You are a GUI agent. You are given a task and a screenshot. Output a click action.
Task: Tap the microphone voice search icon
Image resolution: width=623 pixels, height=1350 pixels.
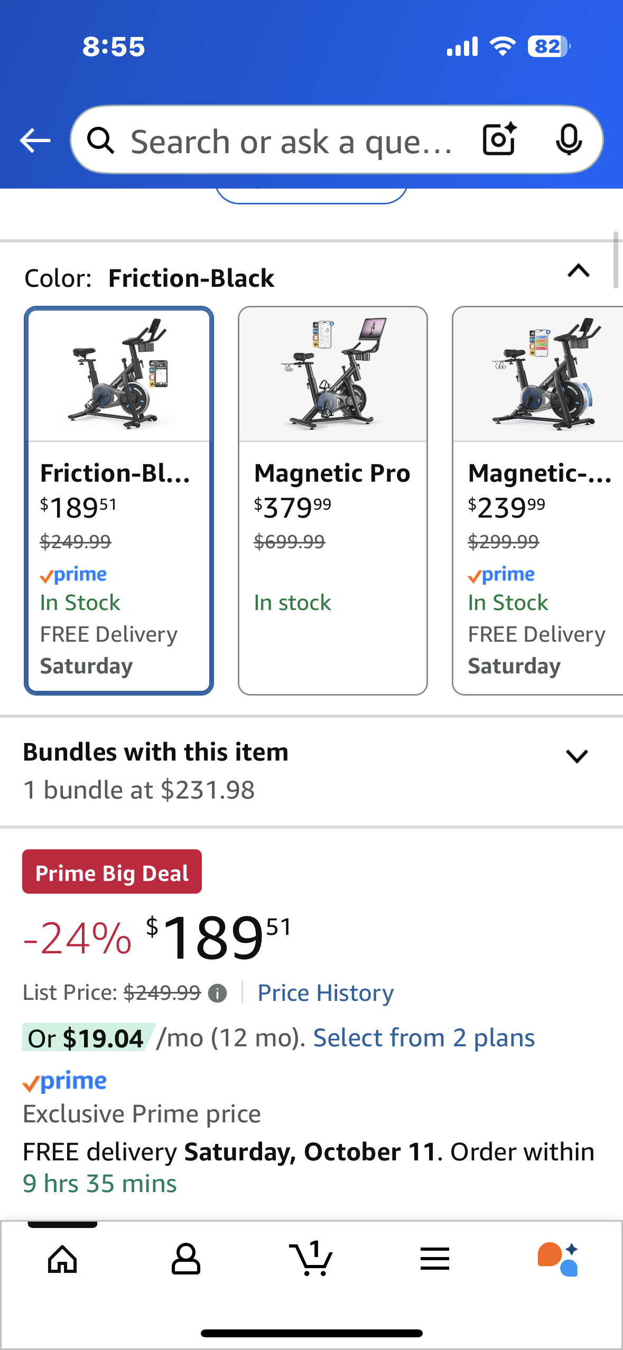(569, 139)
